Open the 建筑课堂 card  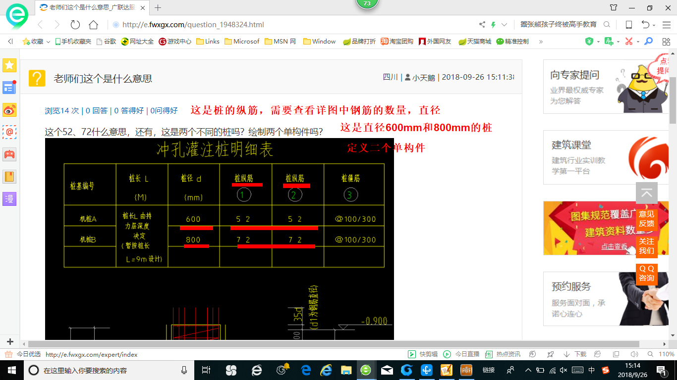(606, 157)
